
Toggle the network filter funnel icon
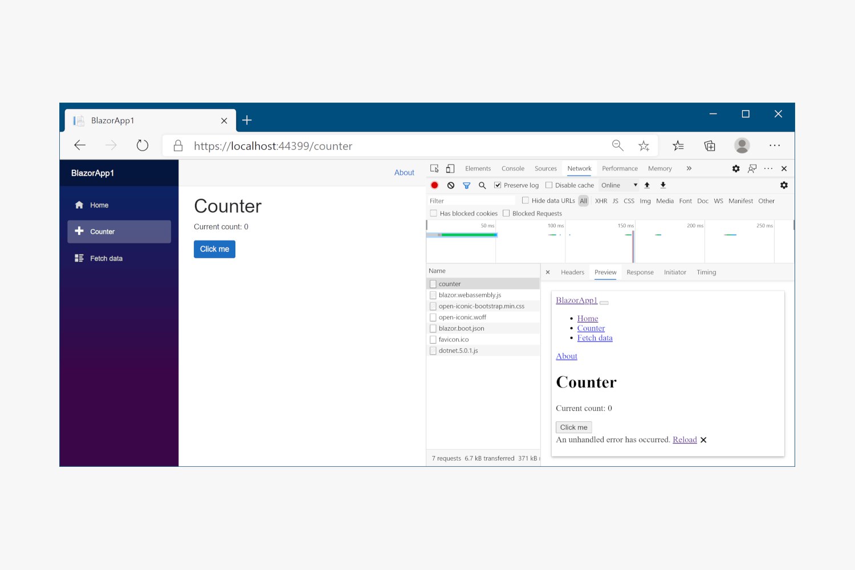pyautogui.click(x=467, y=185)
